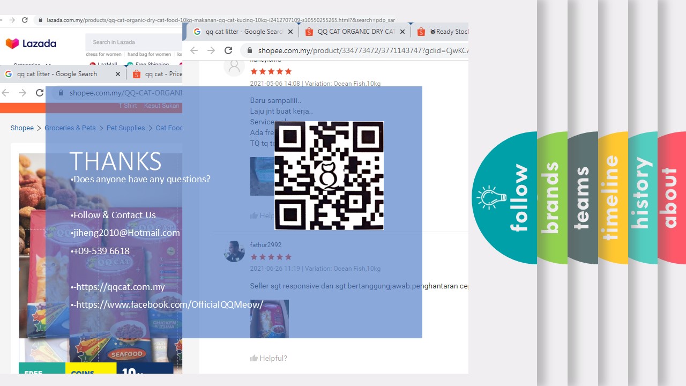Click the QR code image
Image resolution: width=686 pixels, height=386 pixels.
click(329, 176)
